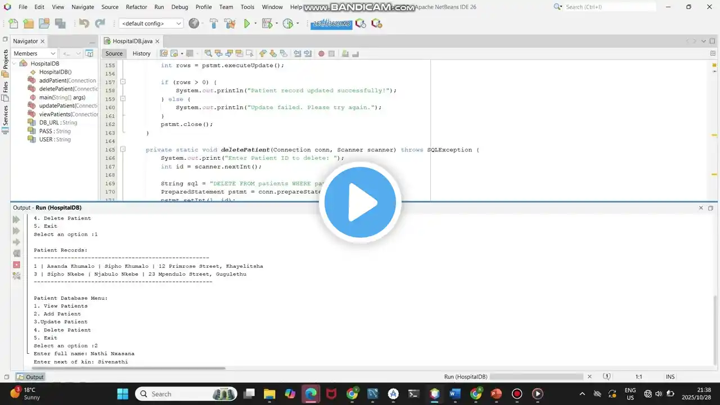This screenshot has height=405, width=720.
Task: Open File Explorer from the taskbar
Action: (269, 394)
